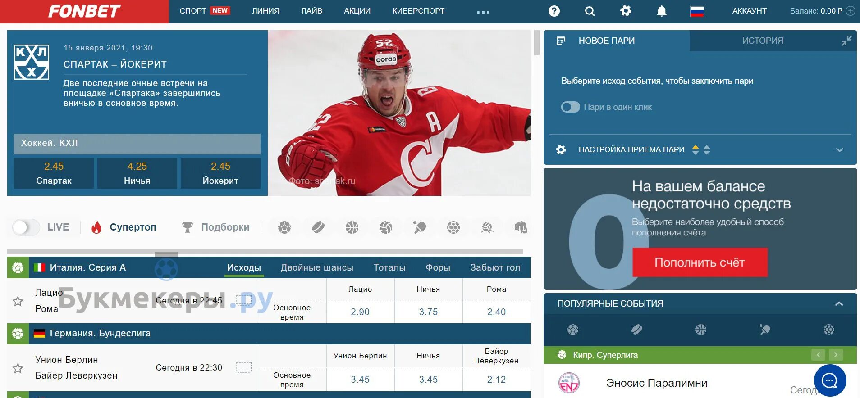The height and width of the screenshot is (398, 860).
Task: Go to previous popular event arrow
Action: click(x=819, y=355)
